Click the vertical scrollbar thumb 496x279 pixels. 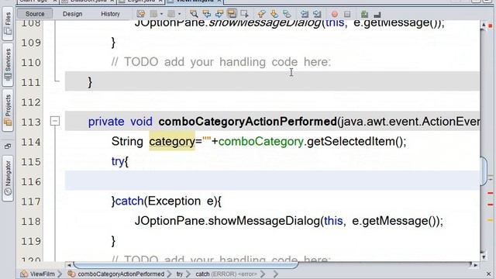(x=484, y=170)
